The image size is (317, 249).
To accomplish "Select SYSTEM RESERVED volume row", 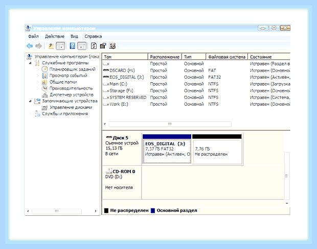I will click(196, 97).
